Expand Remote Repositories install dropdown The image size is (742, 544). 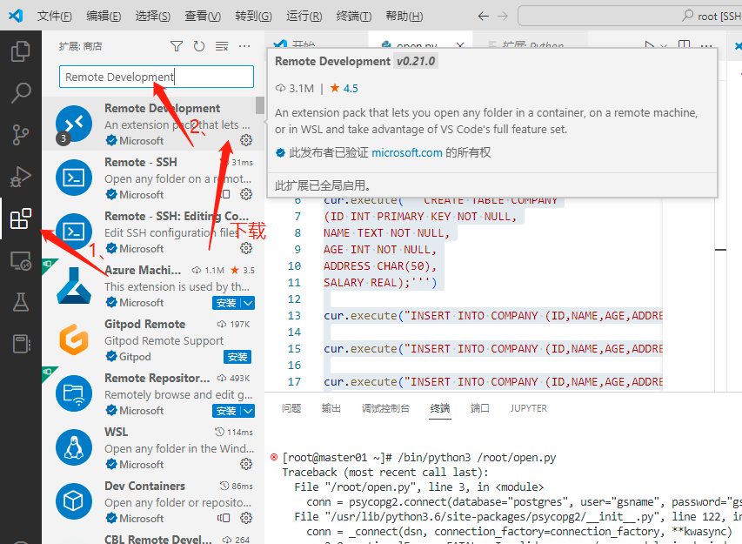249,411
